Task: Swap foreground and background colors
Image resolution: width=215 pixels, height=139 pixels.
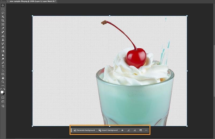Action: coord(4,89)
